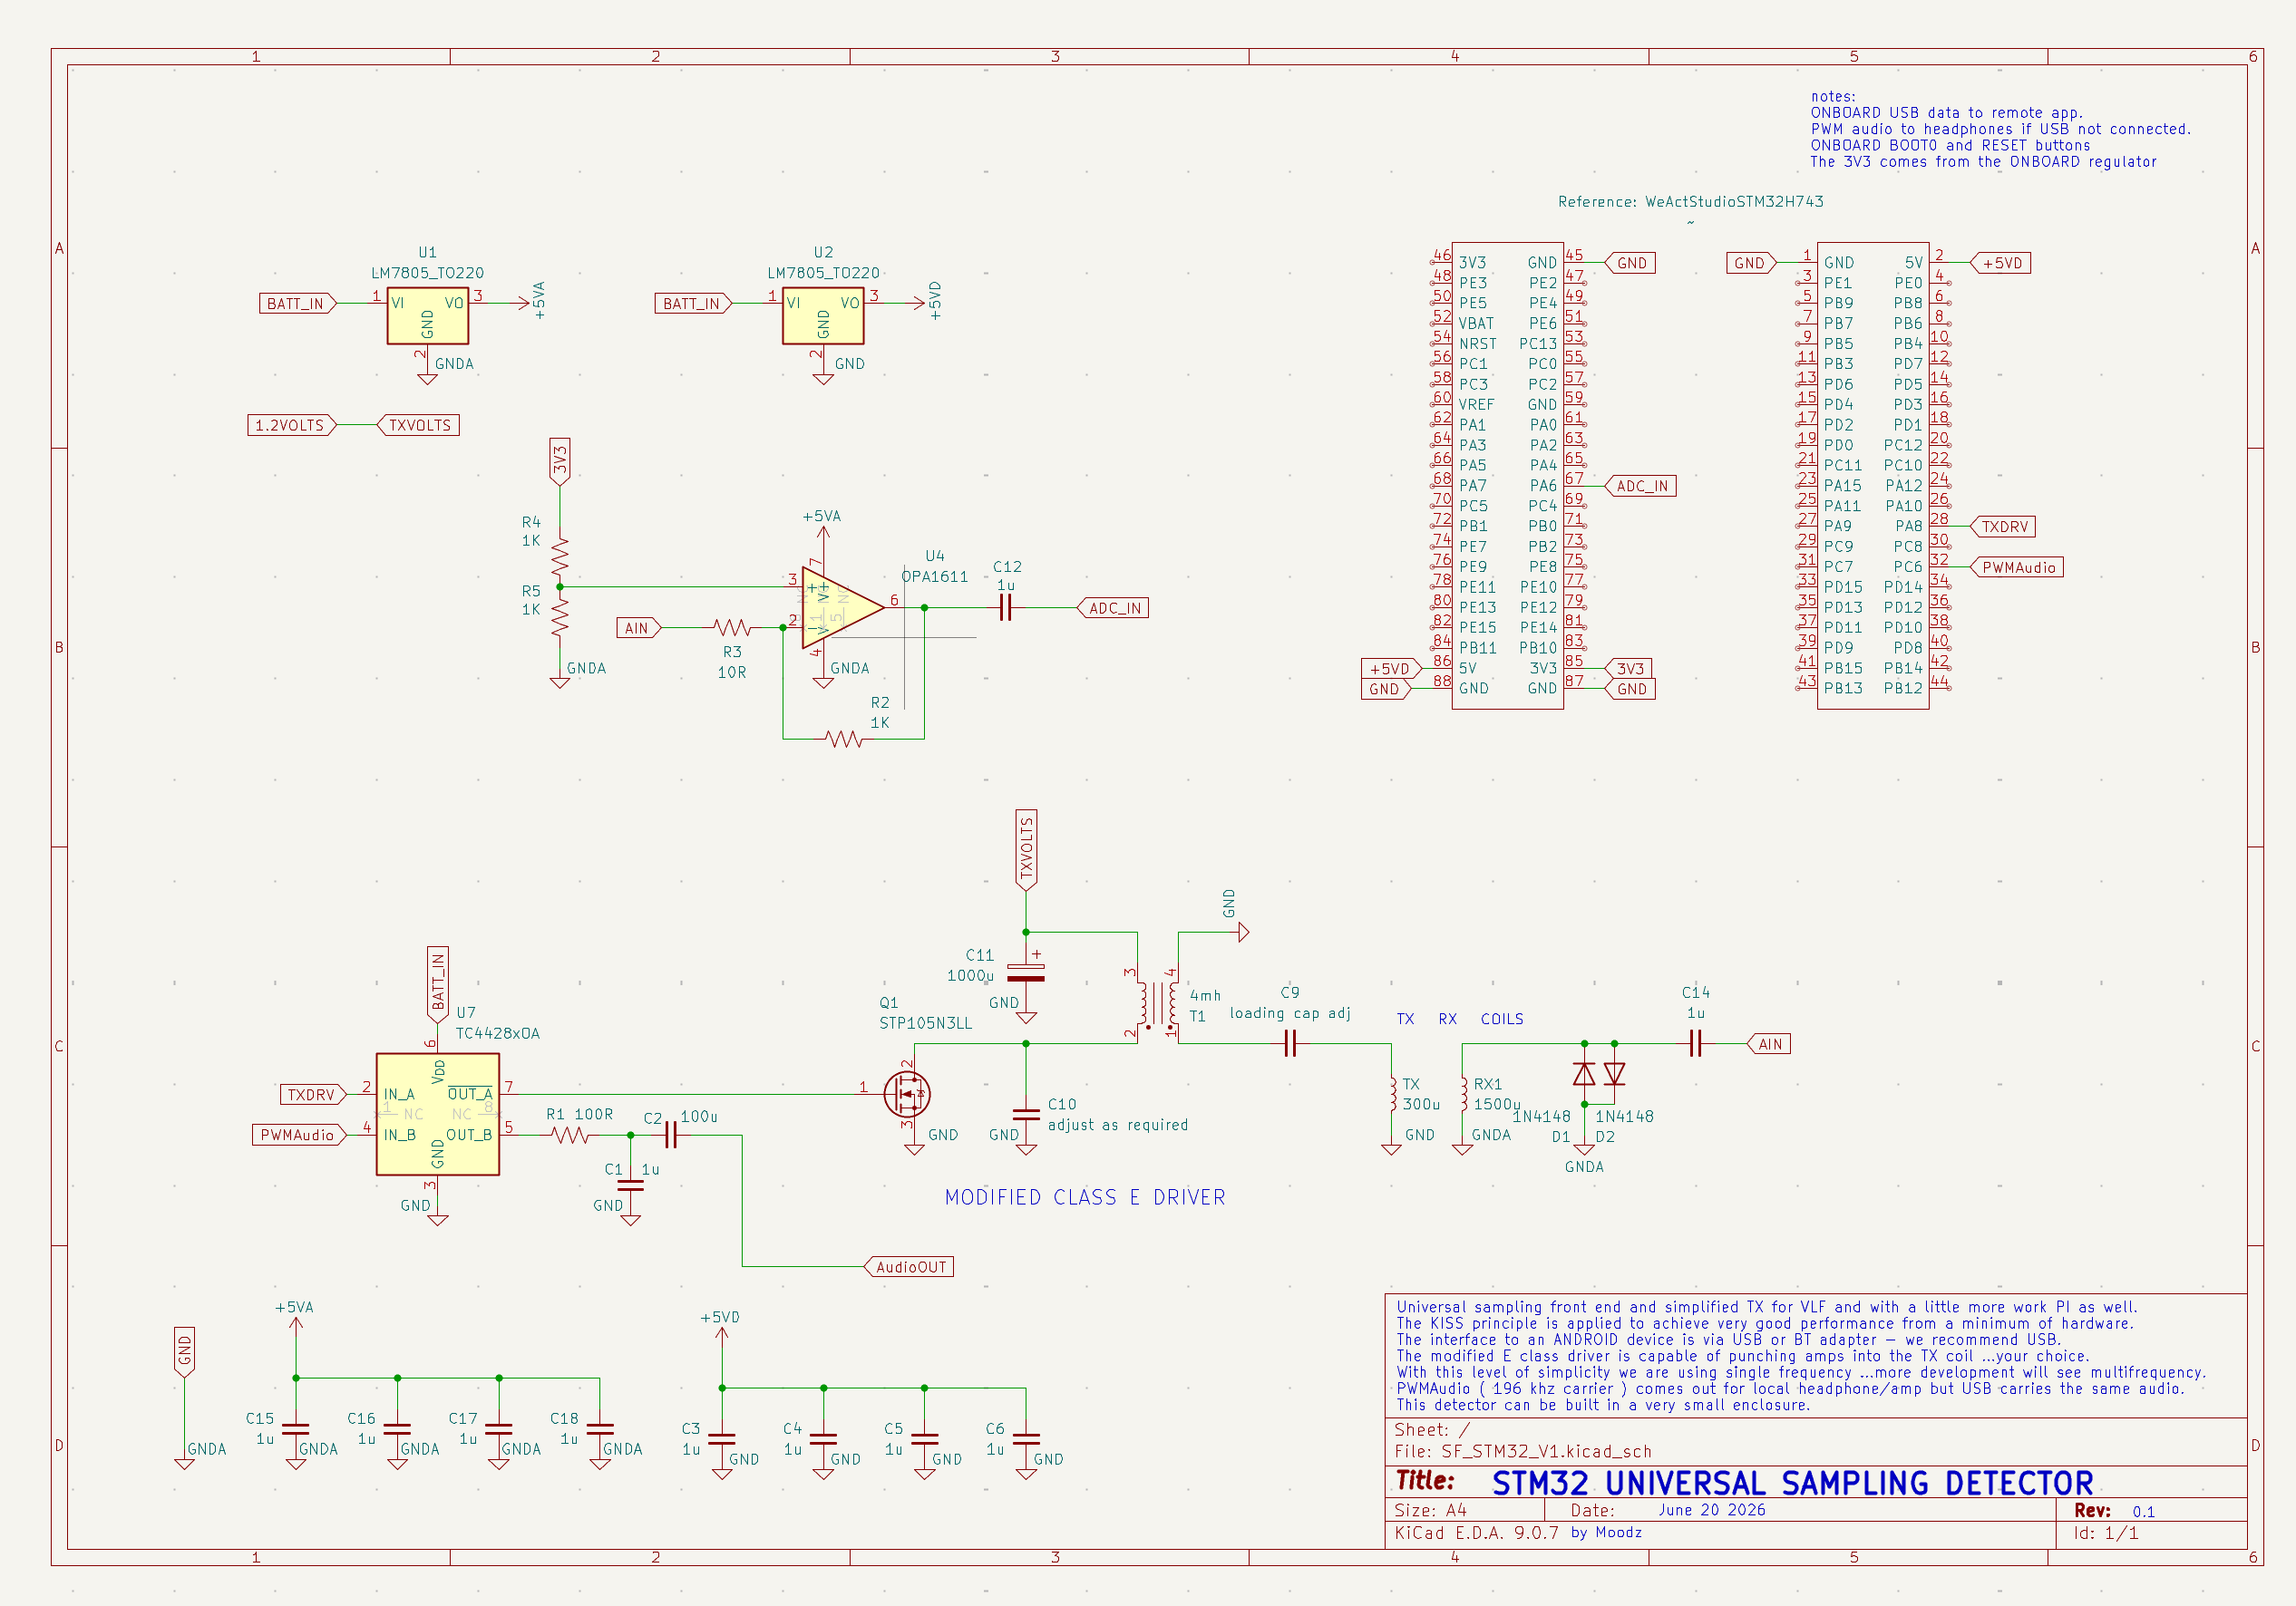Click the AIN label after capacitor C14
Image resolution: width=2296 pixels, height=1606 pixels.
click(1768, 1043)
